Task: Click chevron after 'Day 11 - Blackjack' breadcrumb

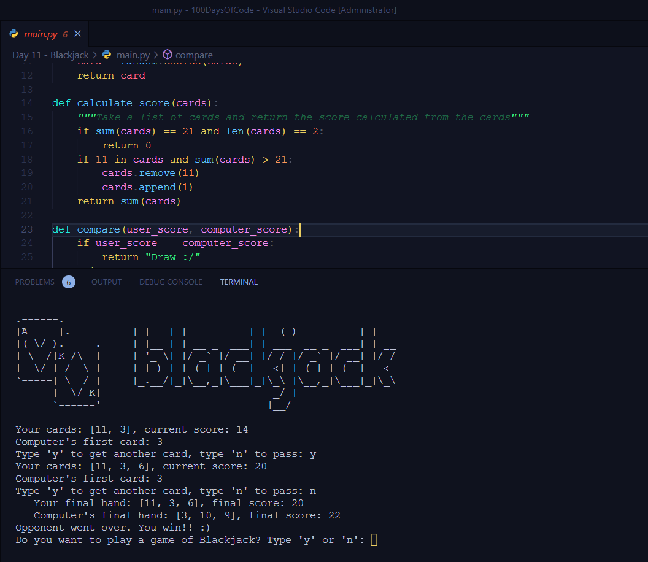Action: pos(95,55)
